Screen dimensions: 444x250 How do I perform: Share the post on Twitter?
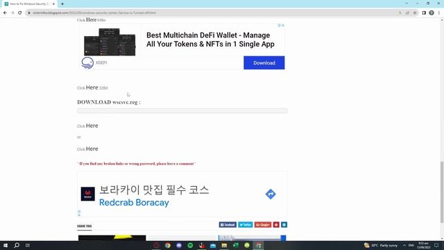coord(245,225)
